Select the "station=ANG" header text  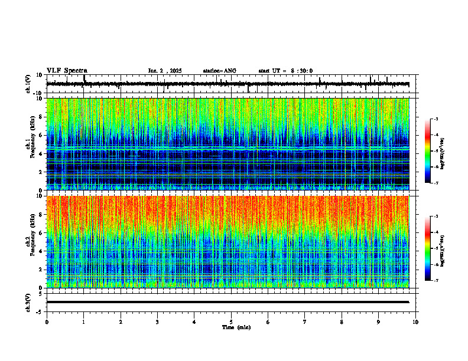(x=220, y=71)
